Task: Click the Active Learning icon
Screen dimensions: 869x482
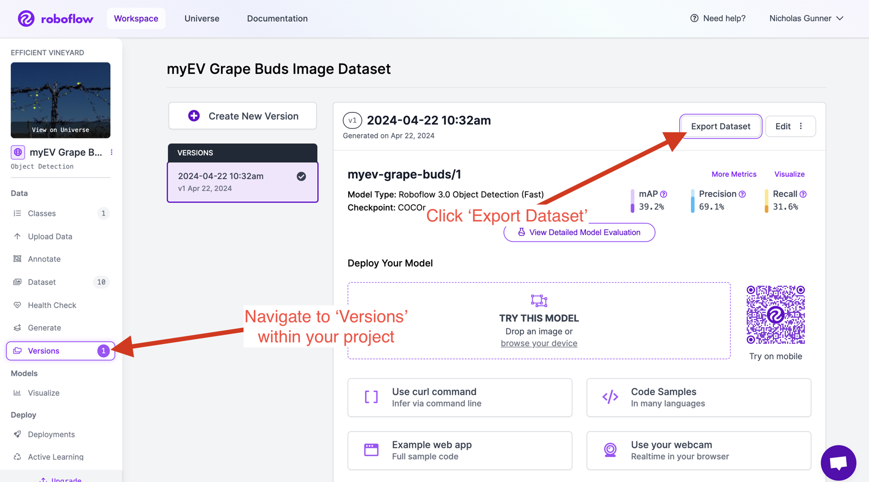Action: click(x=17, y=457)
